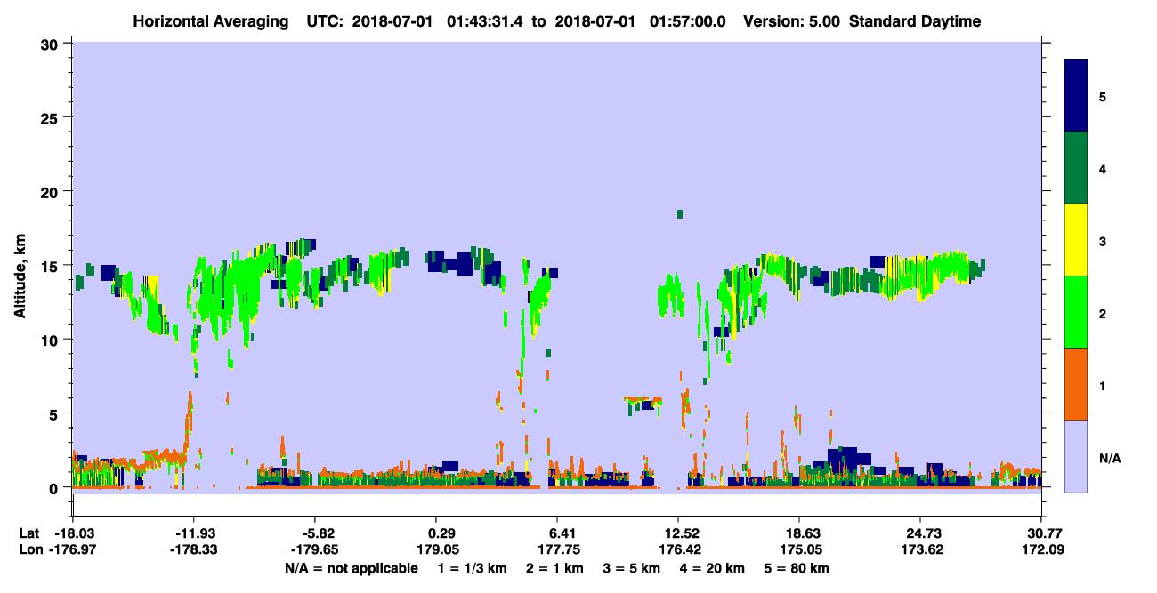
Task: Click the lavender N/A color swatch
Action: (1077, 455)
